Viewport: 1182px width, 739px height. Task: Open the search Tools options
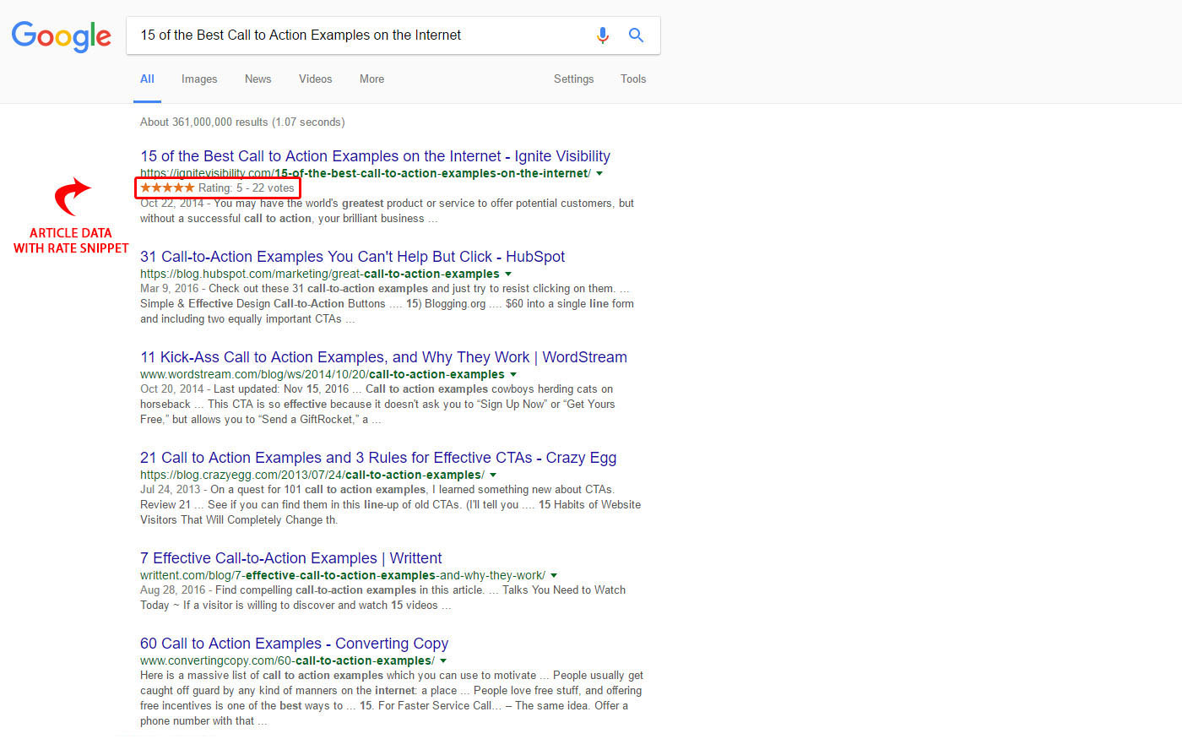pyautogui.click(x=633, y=79)
